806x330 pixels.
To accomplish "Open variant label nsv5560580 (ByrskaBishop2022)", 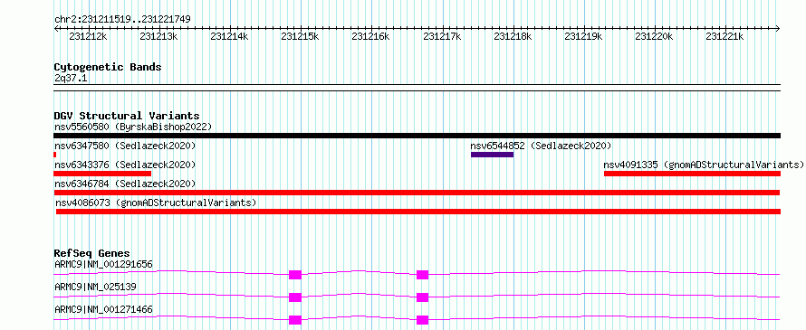I will pos(132,127).
